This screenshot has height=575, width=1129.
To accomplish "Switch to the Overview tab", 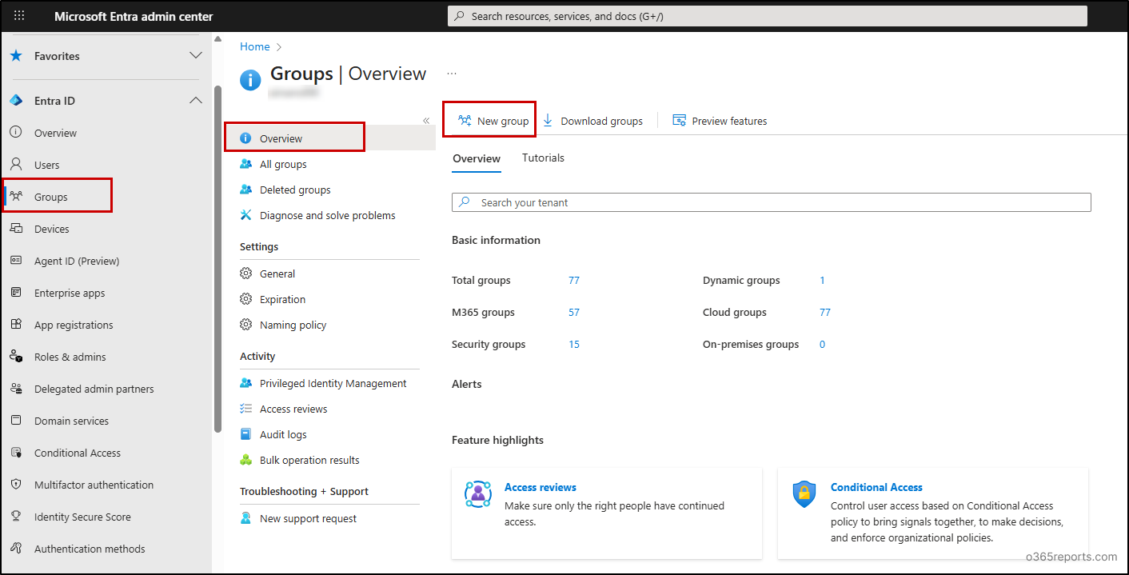I will tap(477, 158).
